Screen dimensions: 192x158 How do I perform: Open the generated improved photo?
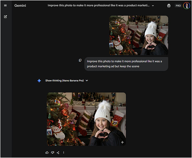[x=86, y=119]
